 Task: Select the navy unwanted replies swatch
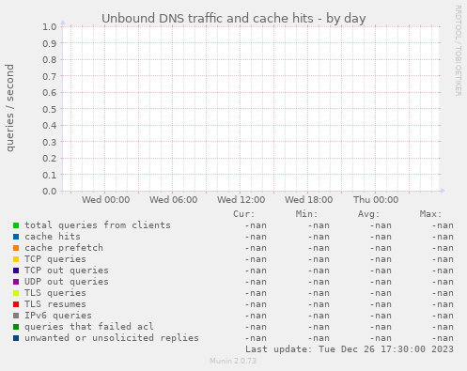tap(16, 338)
